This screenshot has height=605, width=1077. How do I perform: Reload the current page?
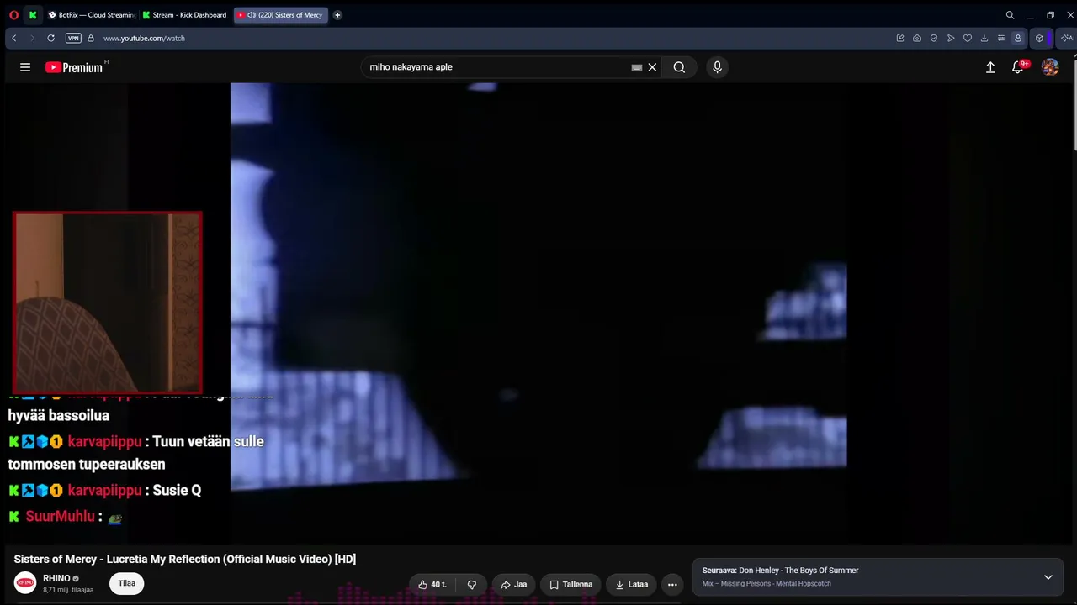click(x=50, y=38)
